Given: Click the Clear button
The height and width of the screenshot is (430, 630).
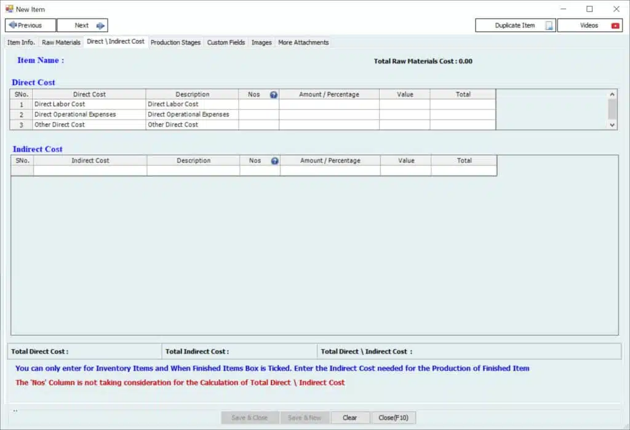Looking at the screenshot, I should (350, 418).
